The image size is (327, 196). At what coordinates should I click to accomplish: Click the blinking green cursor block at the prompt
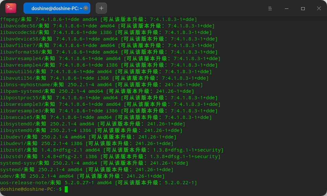[x=66, y=189]
